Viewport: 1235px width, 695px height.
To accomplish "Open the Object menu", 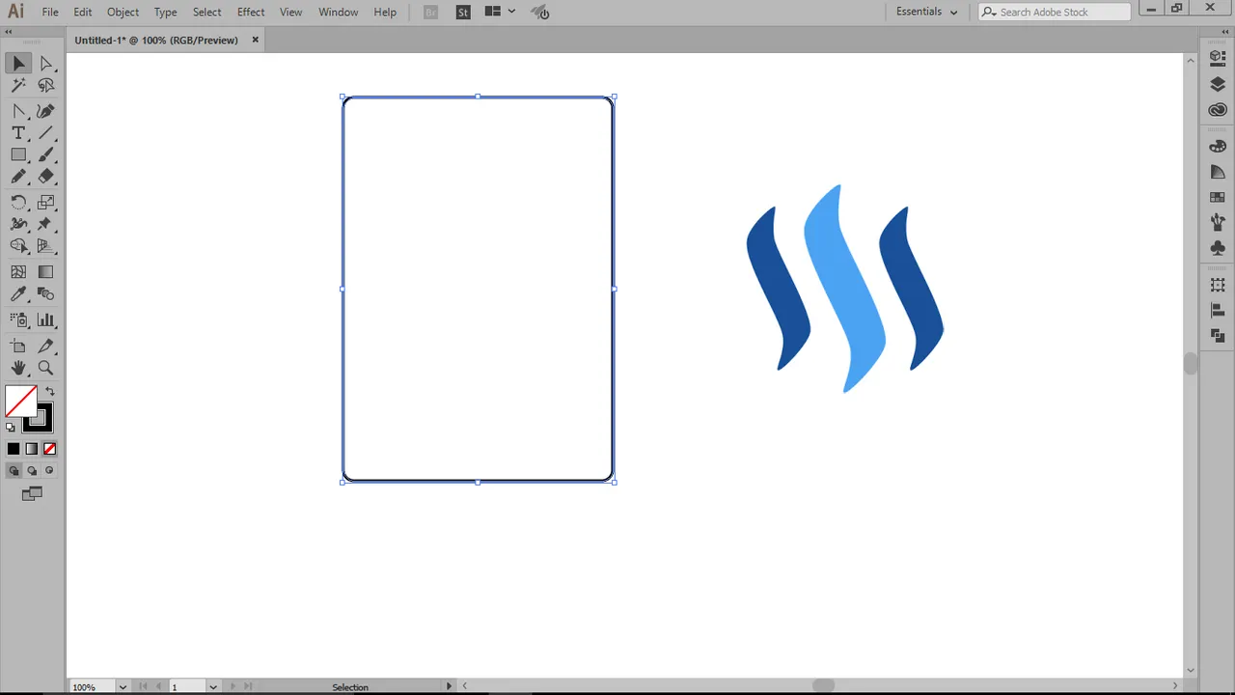I will coord(123,12).
